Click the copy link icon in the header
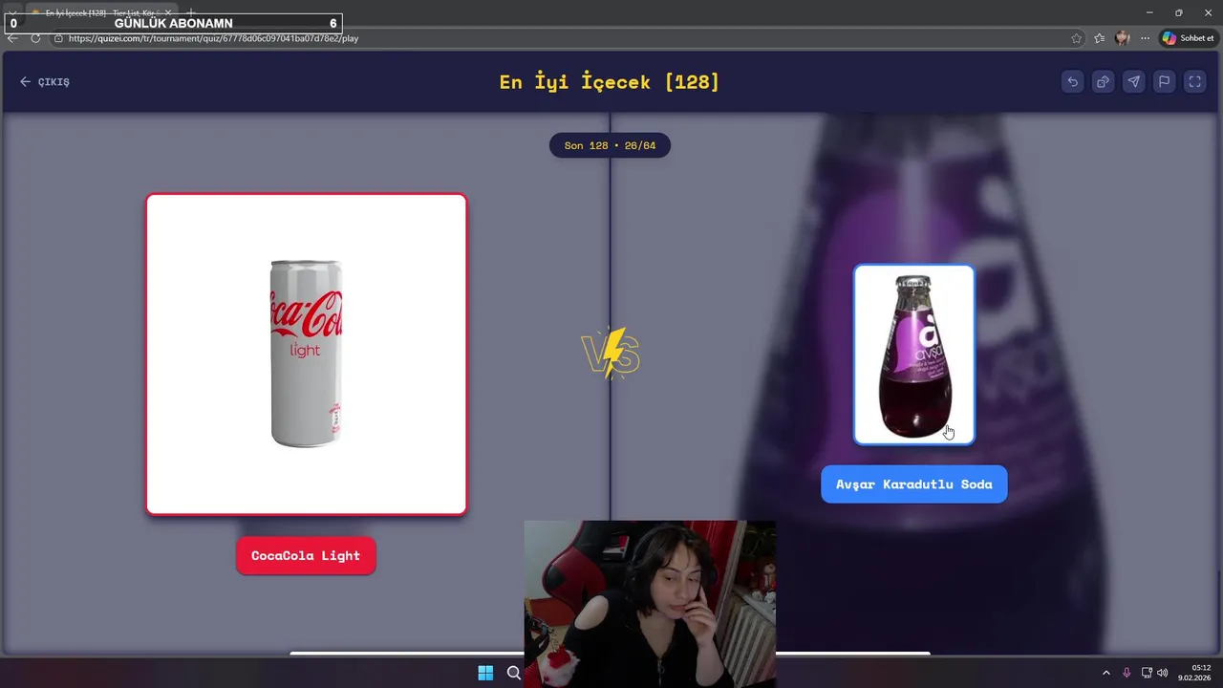Image resolution: width=1223 pixels, height=688 pixels. [1103, 82]
